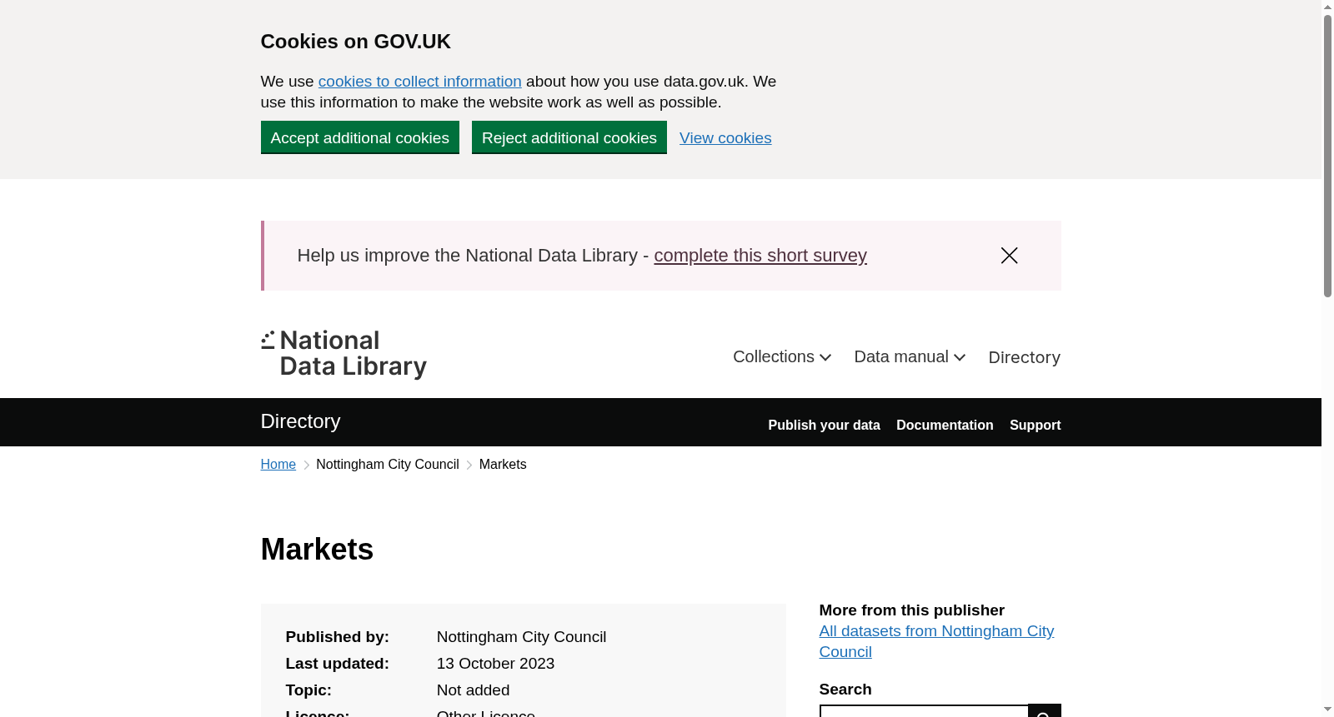
Task: Go to Publish your data
Action: [824, 426]
